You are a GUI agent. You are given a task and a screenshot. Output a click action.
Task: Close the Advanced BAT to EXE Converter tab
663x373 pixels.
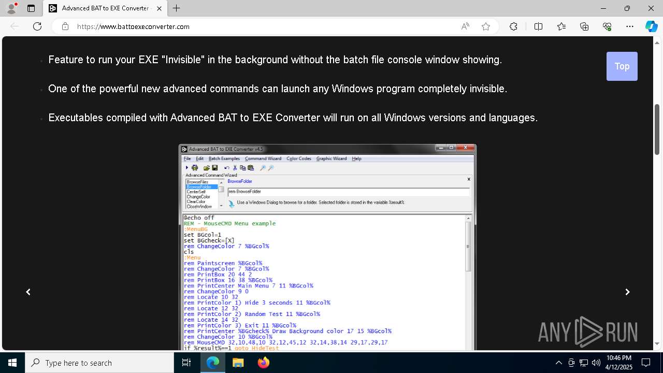coord(159,8)
